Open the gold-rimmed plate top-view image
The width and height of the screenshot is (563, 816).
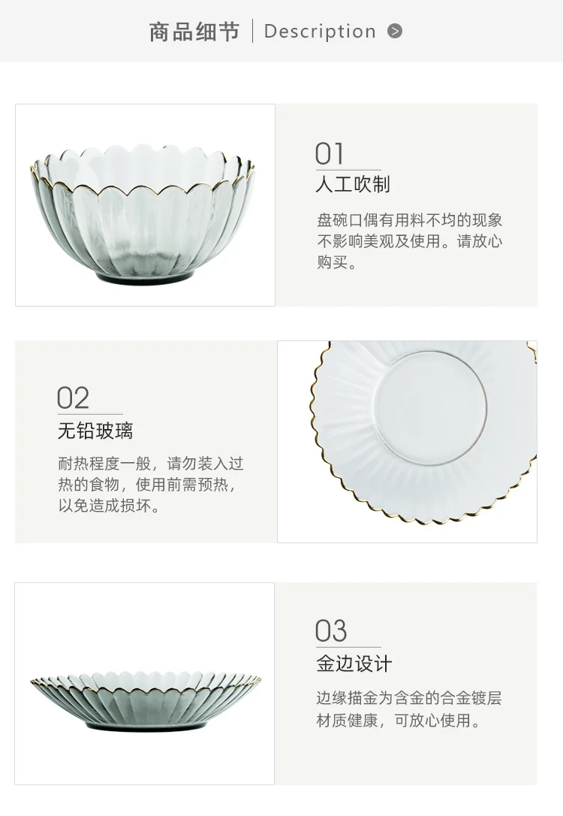(407, 442)
